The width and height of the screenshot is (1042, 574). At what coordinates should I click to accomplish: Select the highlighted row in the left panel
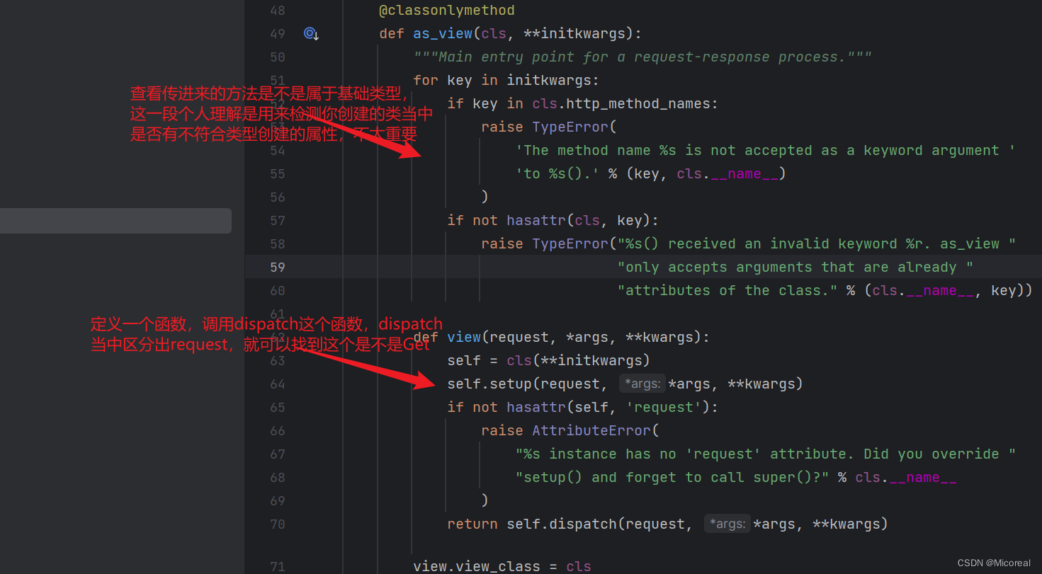click(x=115, y=221)
